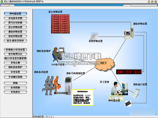This screenshot has width=158, height=118.
Task: Open 系统基本参数 settings
Action: [x=15, y=18]
